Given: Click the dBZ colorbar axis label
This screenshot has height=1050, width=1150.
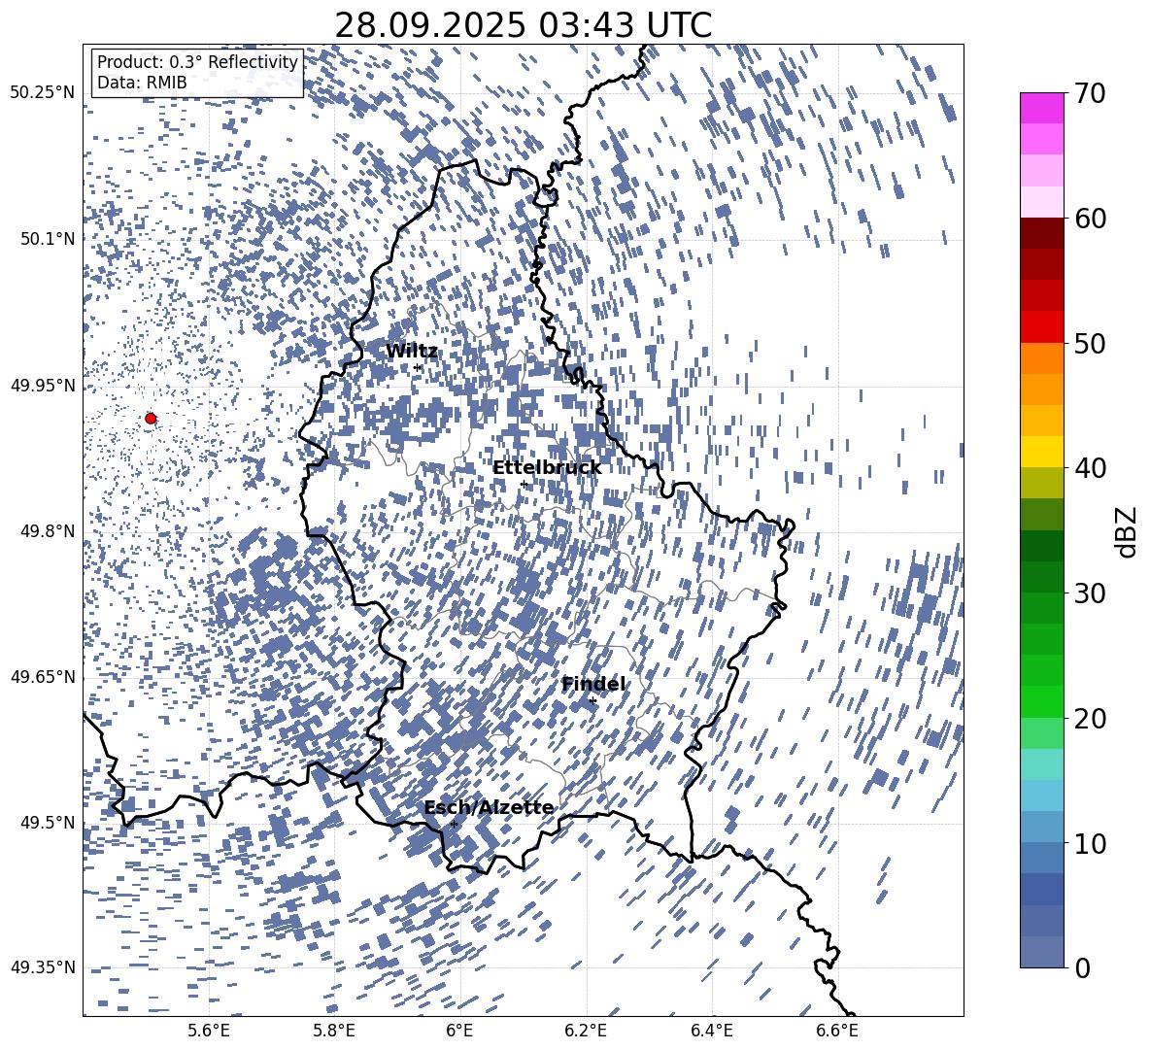Looking at the screenshot, I should tap(1126, 531).
